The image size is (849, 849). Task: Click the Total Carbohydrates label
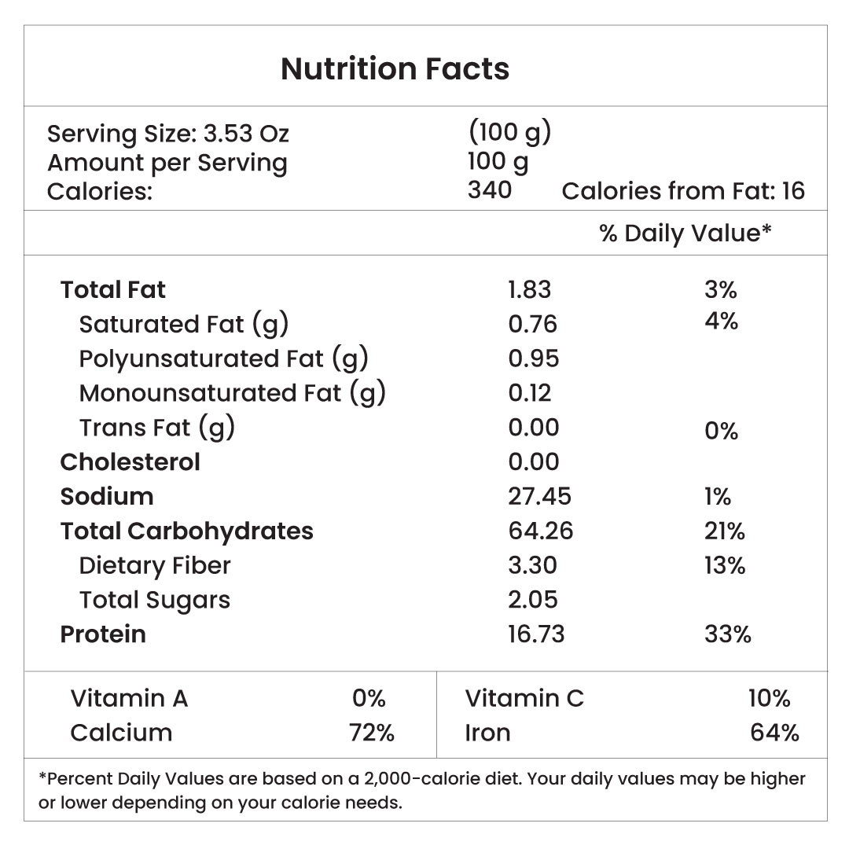[x=187, y=531]
